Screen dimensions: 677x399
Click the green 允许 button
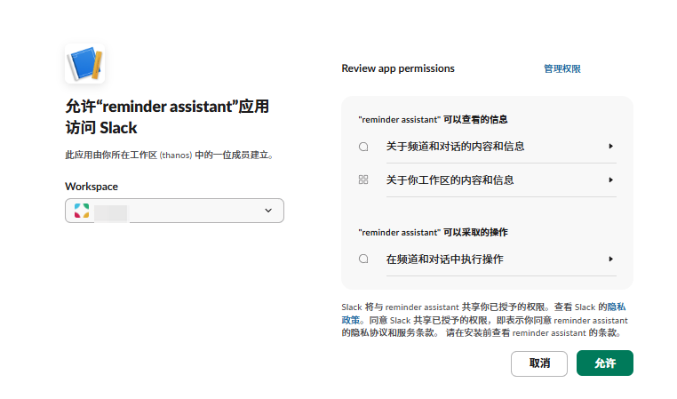coord(605,363)
